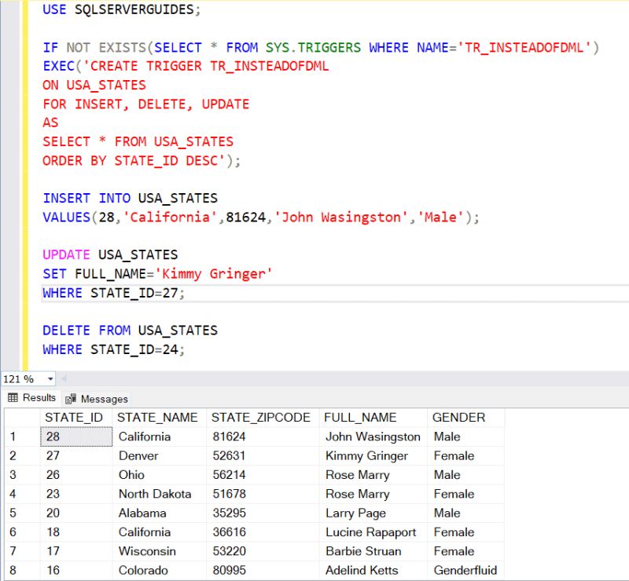
Task: Place cursor on the DELETE FROM USA_STATES line
Action: click(130, 330)
